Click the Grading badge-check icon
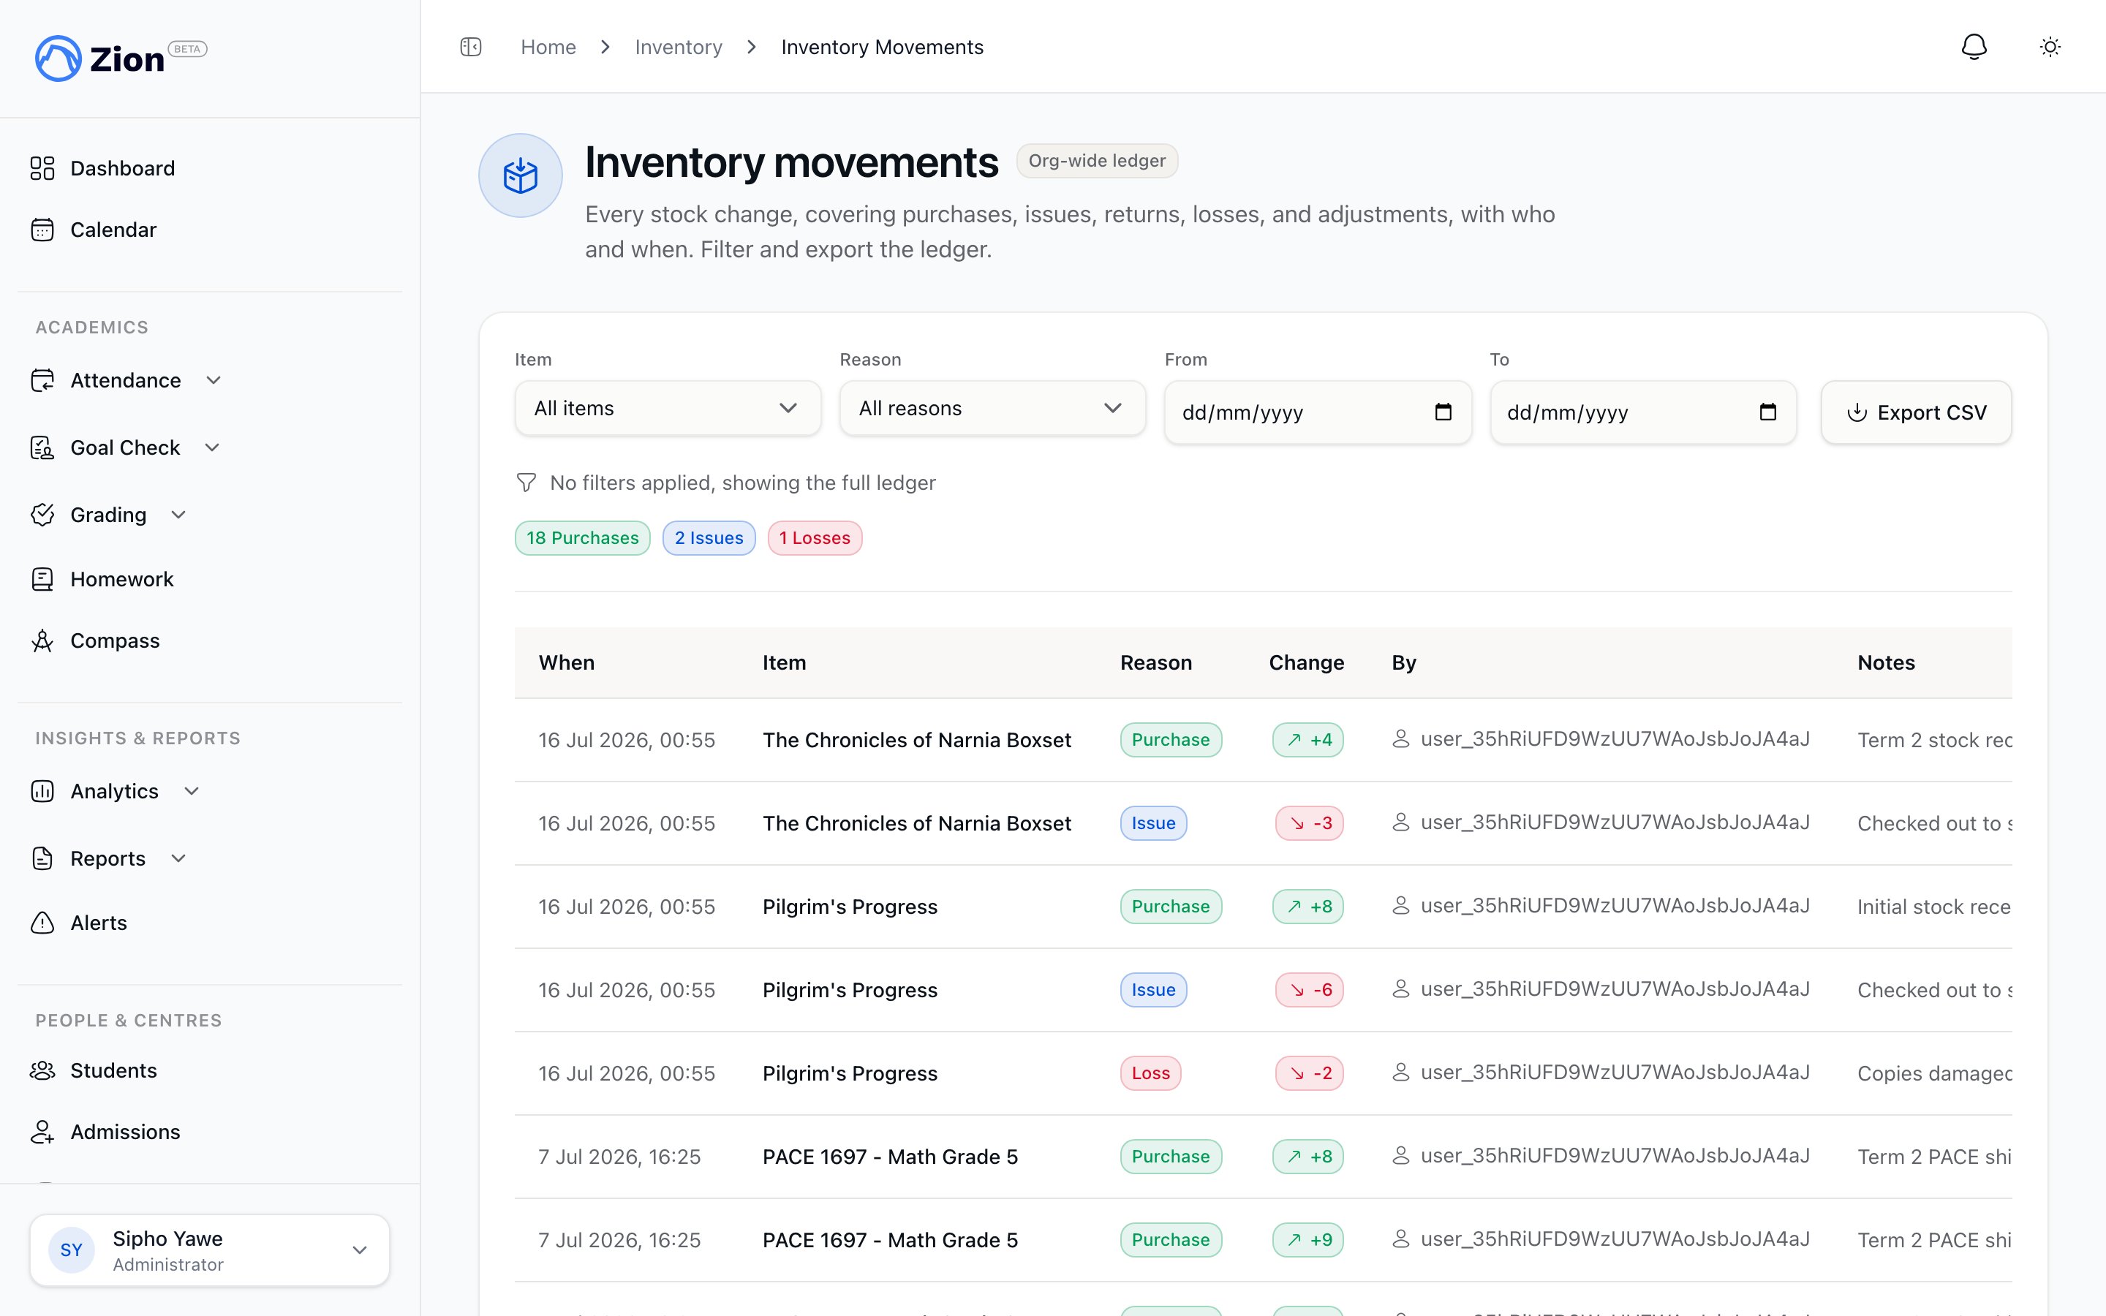The width and height of the screenshot is (2106, 1316). click(x=42, y=515)
